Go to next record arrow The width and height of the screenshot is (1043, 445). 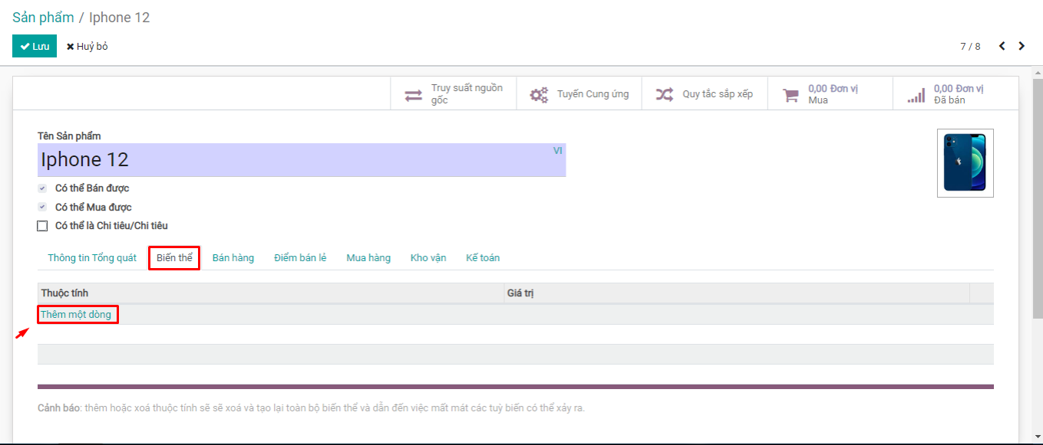coord(1022,46)
